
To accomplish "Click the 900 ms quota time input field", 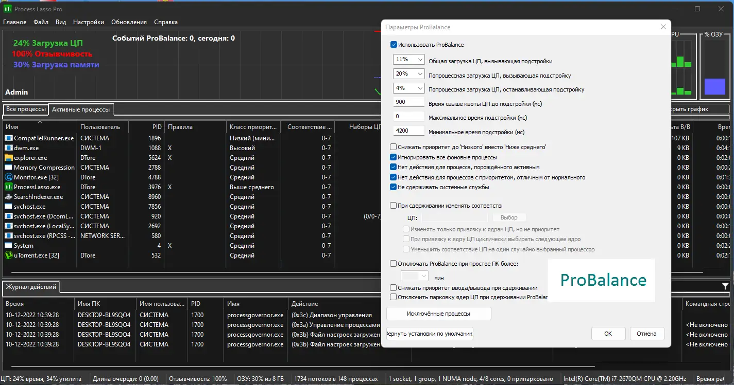I will [408, 102].
